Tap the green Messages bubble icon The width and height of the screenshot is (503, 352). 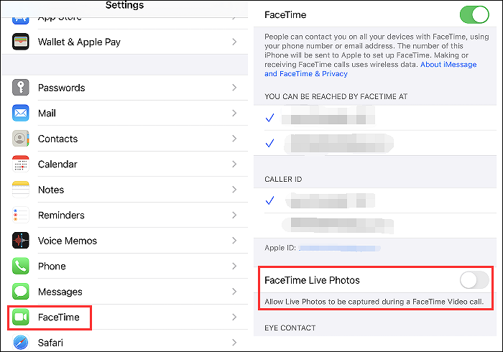(x=21, y=292)
